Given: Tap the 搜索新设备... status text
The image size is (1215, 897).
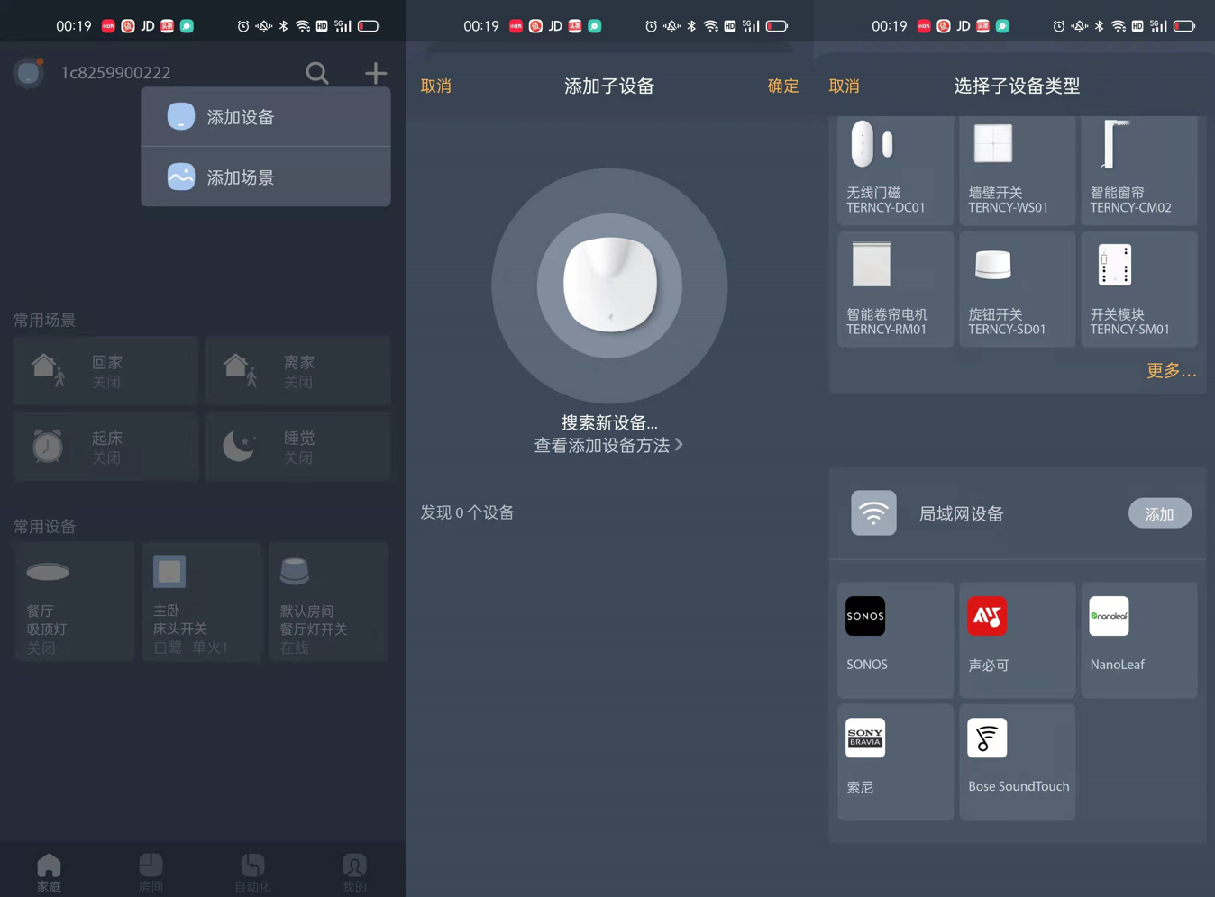Looking at the screenshot, I should pyautogui.click(x=609, y=423).
